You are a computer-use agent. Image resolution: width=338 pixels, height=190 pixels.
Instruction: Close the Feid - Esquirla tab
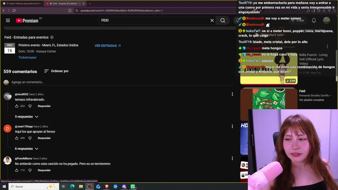click(84, 3)
